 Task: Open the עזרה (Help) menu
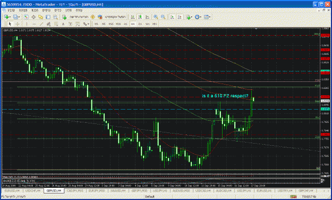(x=79, y=10)
